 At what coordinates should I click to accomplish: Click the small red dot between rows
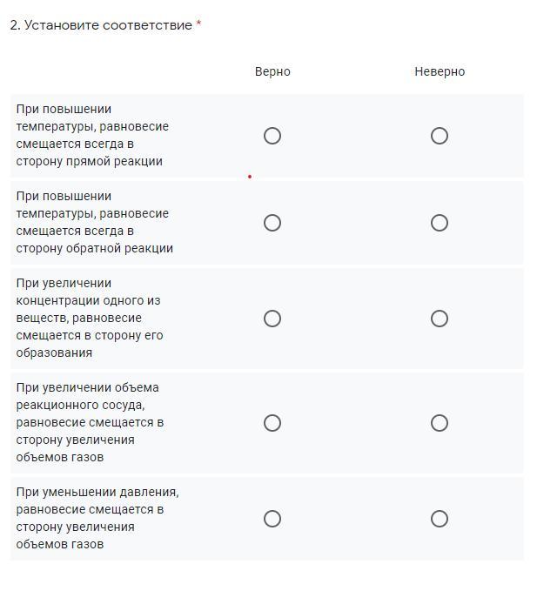click(250, 177)
